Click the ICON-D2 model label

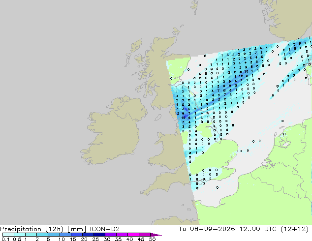pos(105,229)
